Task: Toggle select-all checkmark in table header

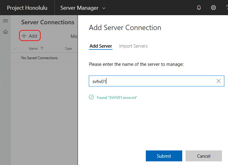Action: tap(15, 49)
